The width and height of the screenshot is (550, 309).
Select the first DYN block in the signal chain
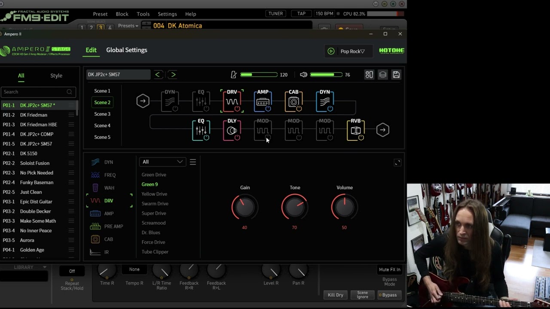tap(170, 101)
